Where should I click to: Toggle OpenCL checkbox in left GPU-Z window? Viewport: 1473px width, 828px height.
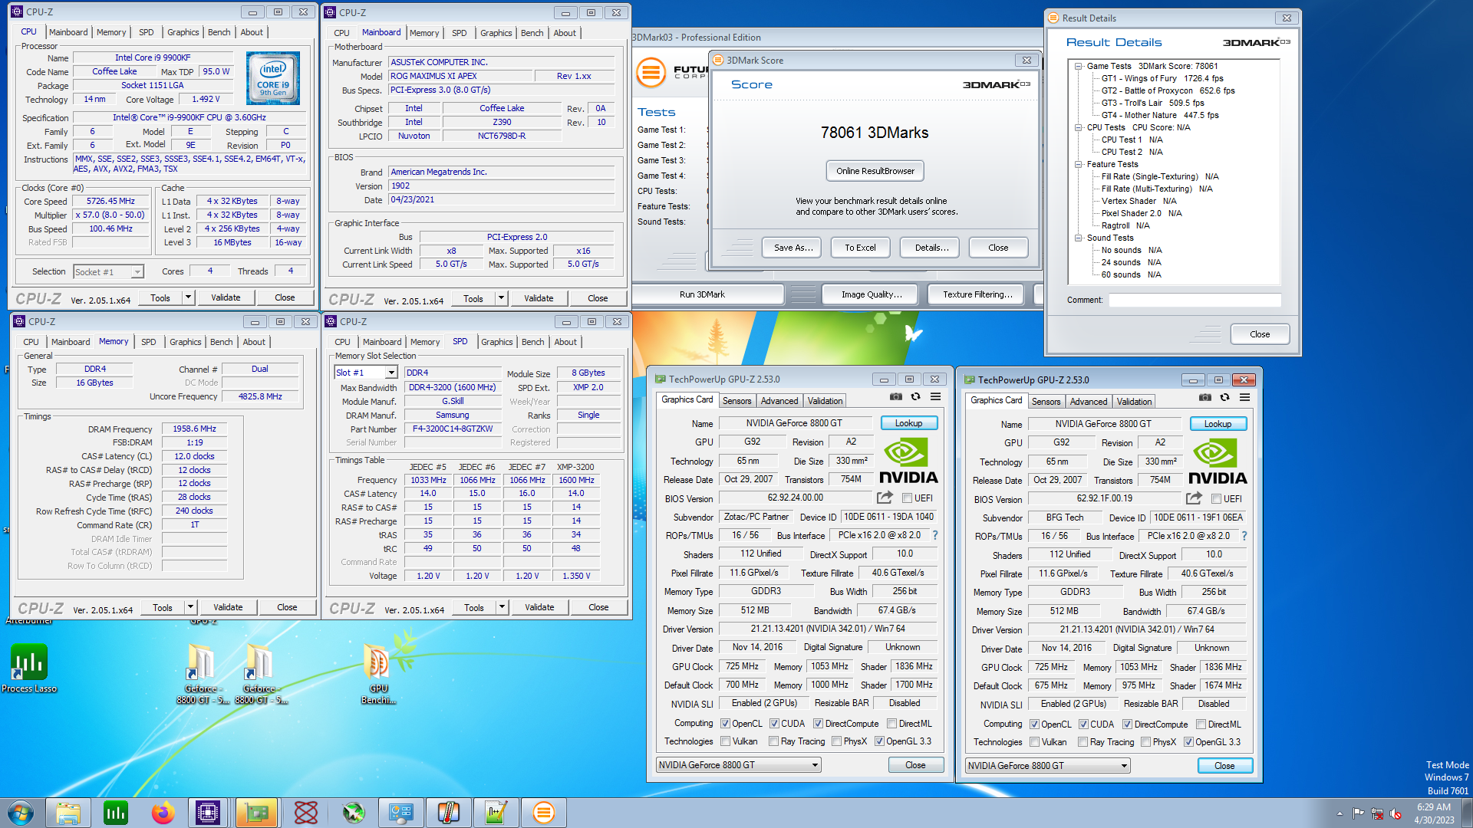click(x=725, y=724)
